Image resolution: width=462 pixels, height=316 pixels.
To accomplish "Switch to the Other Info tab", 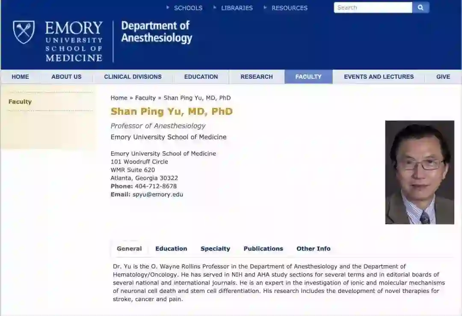I will pos(314,249).
